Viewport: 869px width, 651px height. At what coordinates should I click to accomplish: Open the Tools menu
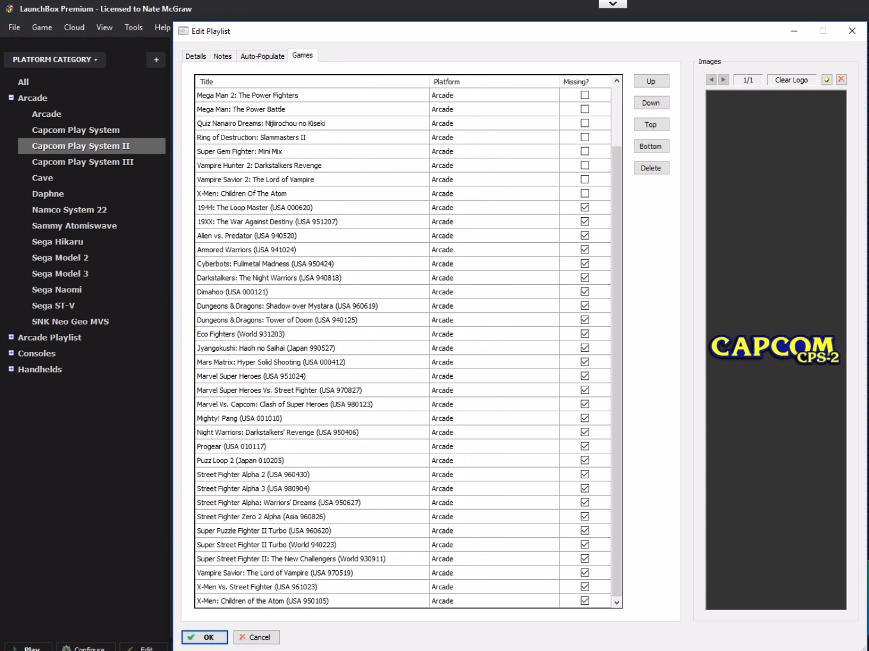(x=134, y=27)
